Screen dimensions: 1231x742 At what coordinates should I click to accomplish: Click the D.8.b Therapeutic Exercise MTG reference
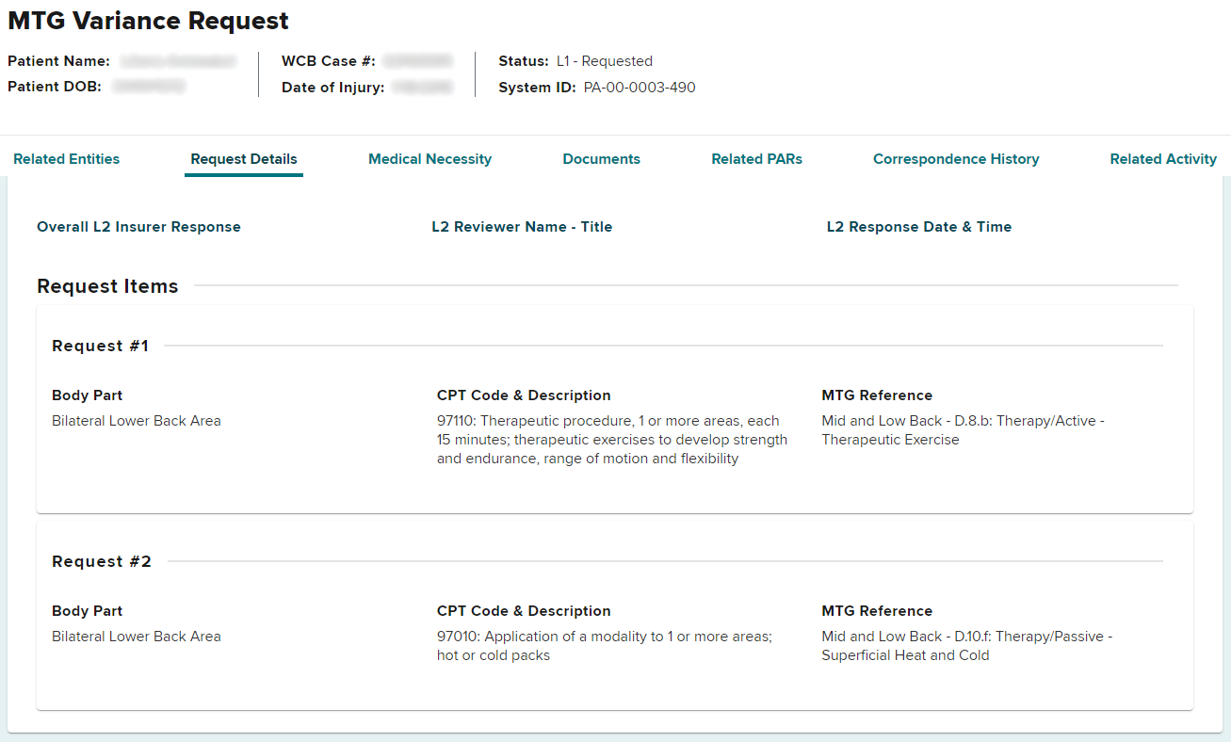pyautogui.click(x=962, y=430)
